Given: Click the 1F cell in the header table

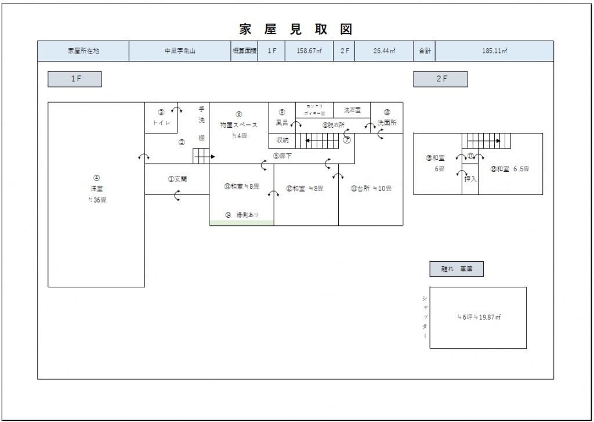Looking at the screenshot, I should click(x=271, y=51).
